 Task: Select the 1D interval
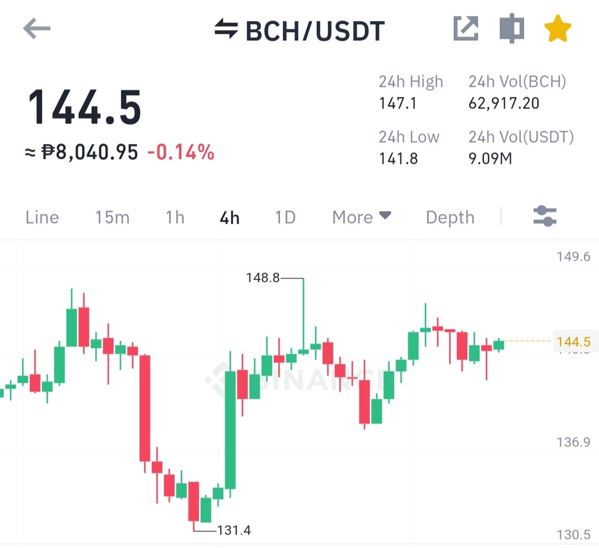286,218
